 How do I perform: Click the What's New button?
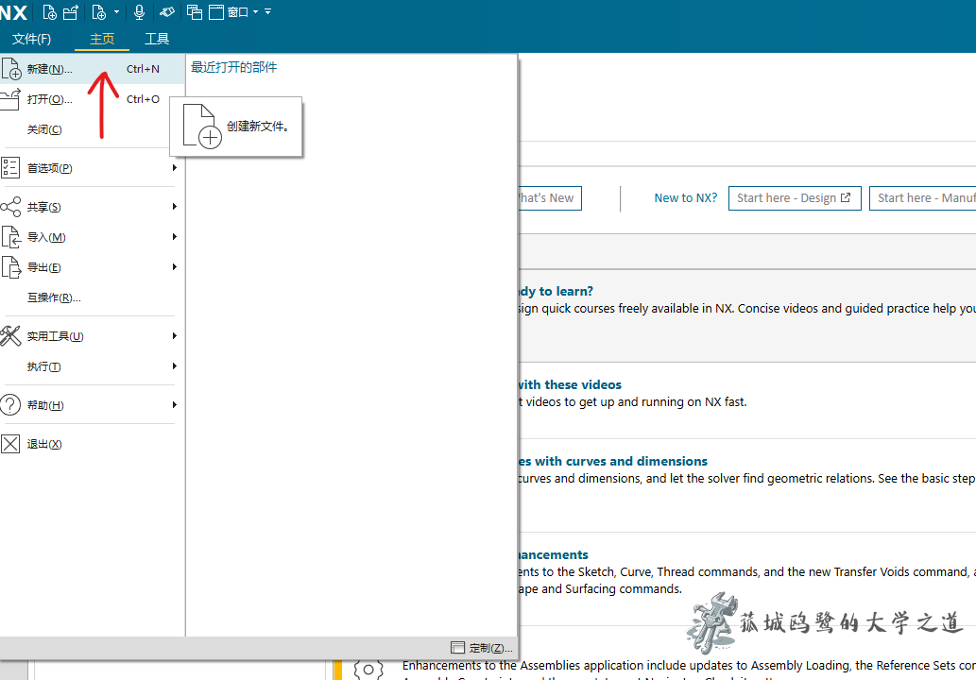[550, 198]
